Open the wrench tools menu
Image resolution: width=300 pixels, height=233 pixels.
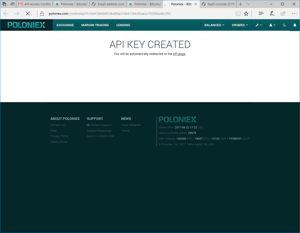[x=259, y=25]
